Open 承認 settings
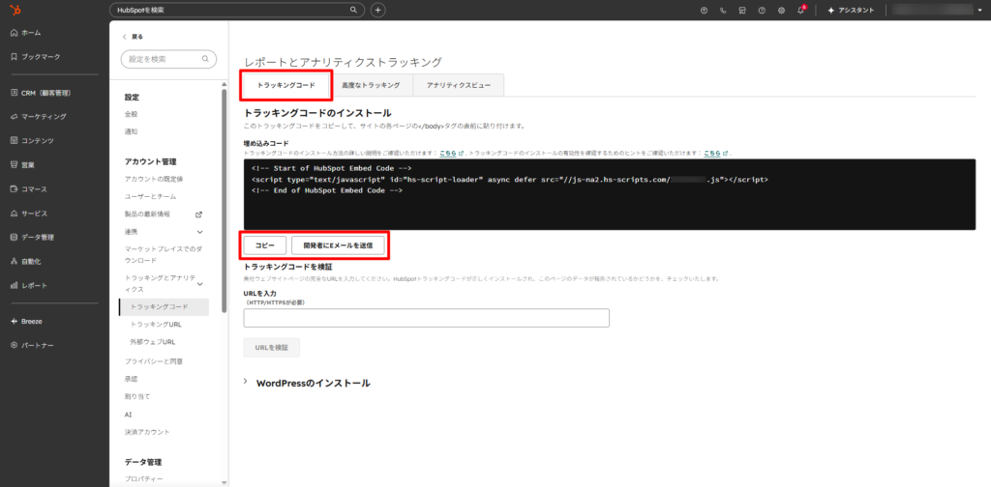Viewport: 991px width, 487px height. click(x=131, y=379)
